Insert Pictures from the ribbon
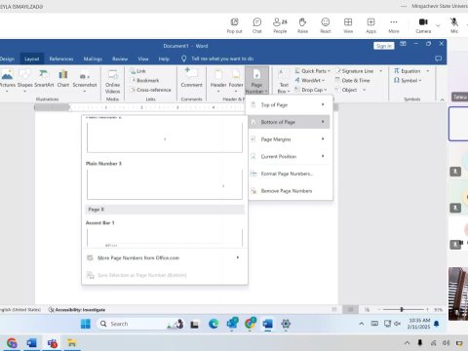 click(x=7, y=80)
